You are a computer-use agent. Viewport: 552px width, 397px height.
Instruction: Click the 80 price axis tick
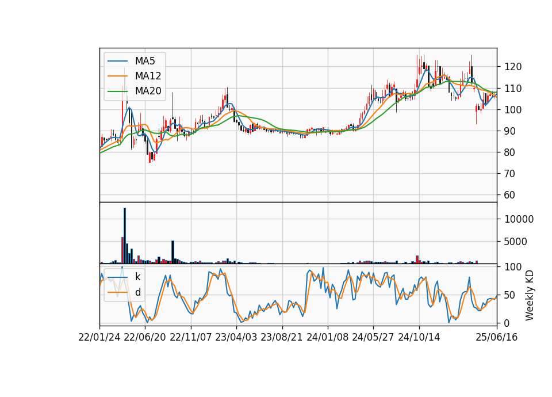click(510, 152)
